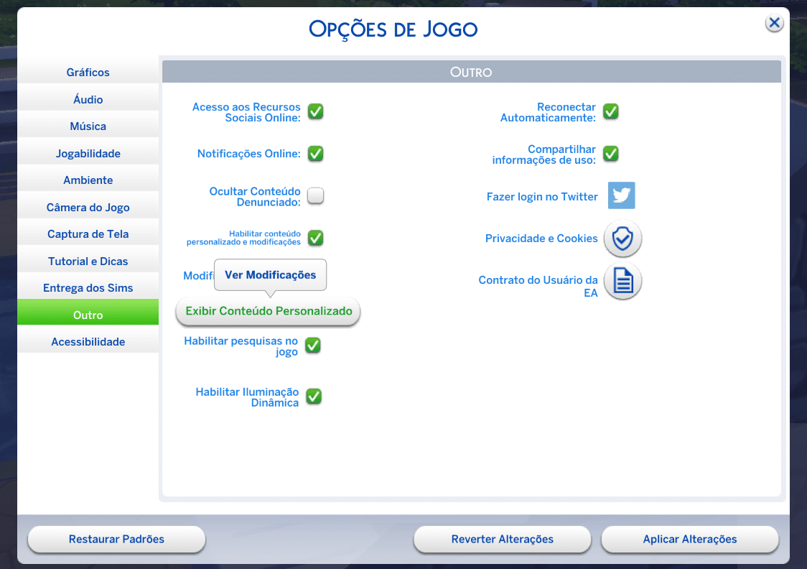Open Privacidade e Cookies shield icon
807x569 pixels.
[x=622, y=239]
